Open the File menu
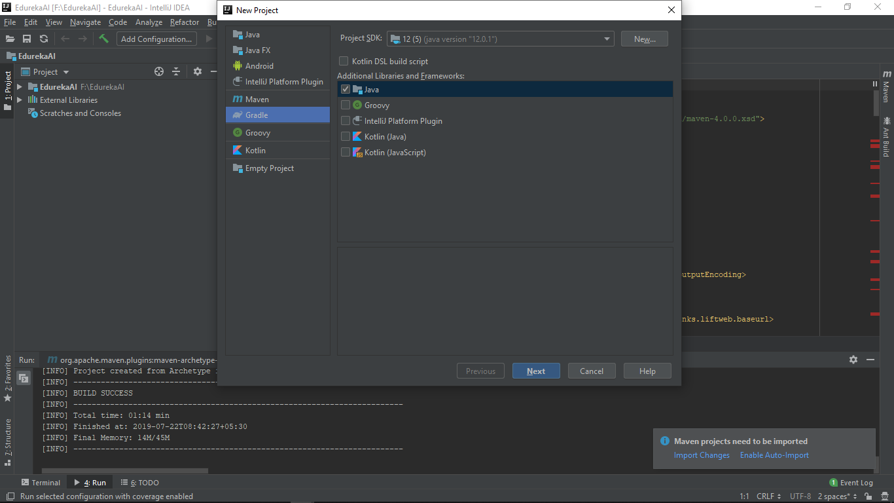The image size is (894, 503). (10, 22)
